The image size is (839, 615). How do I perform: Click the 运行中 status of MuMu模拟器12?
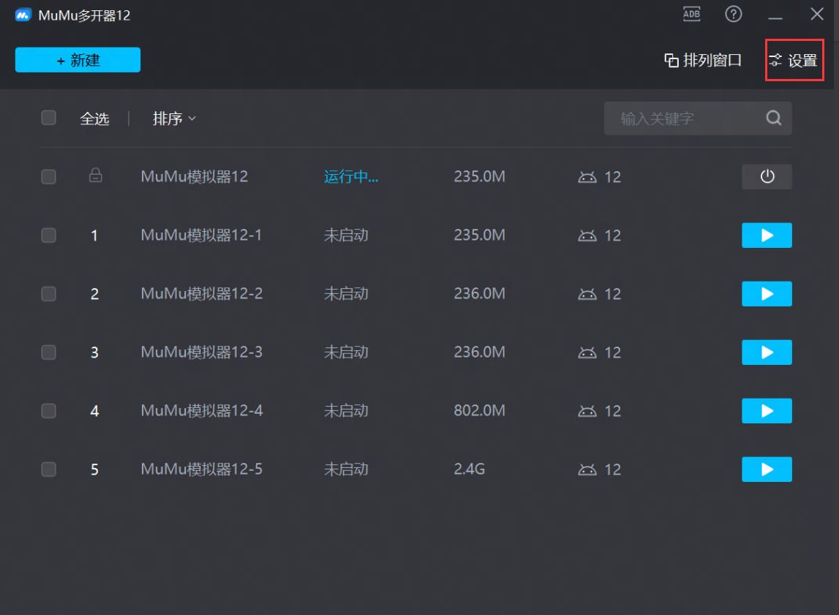click(351, 177)
